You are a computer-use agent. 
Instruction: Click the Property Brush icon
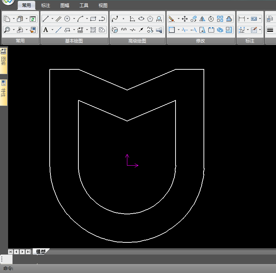click(x=33, y=30)
